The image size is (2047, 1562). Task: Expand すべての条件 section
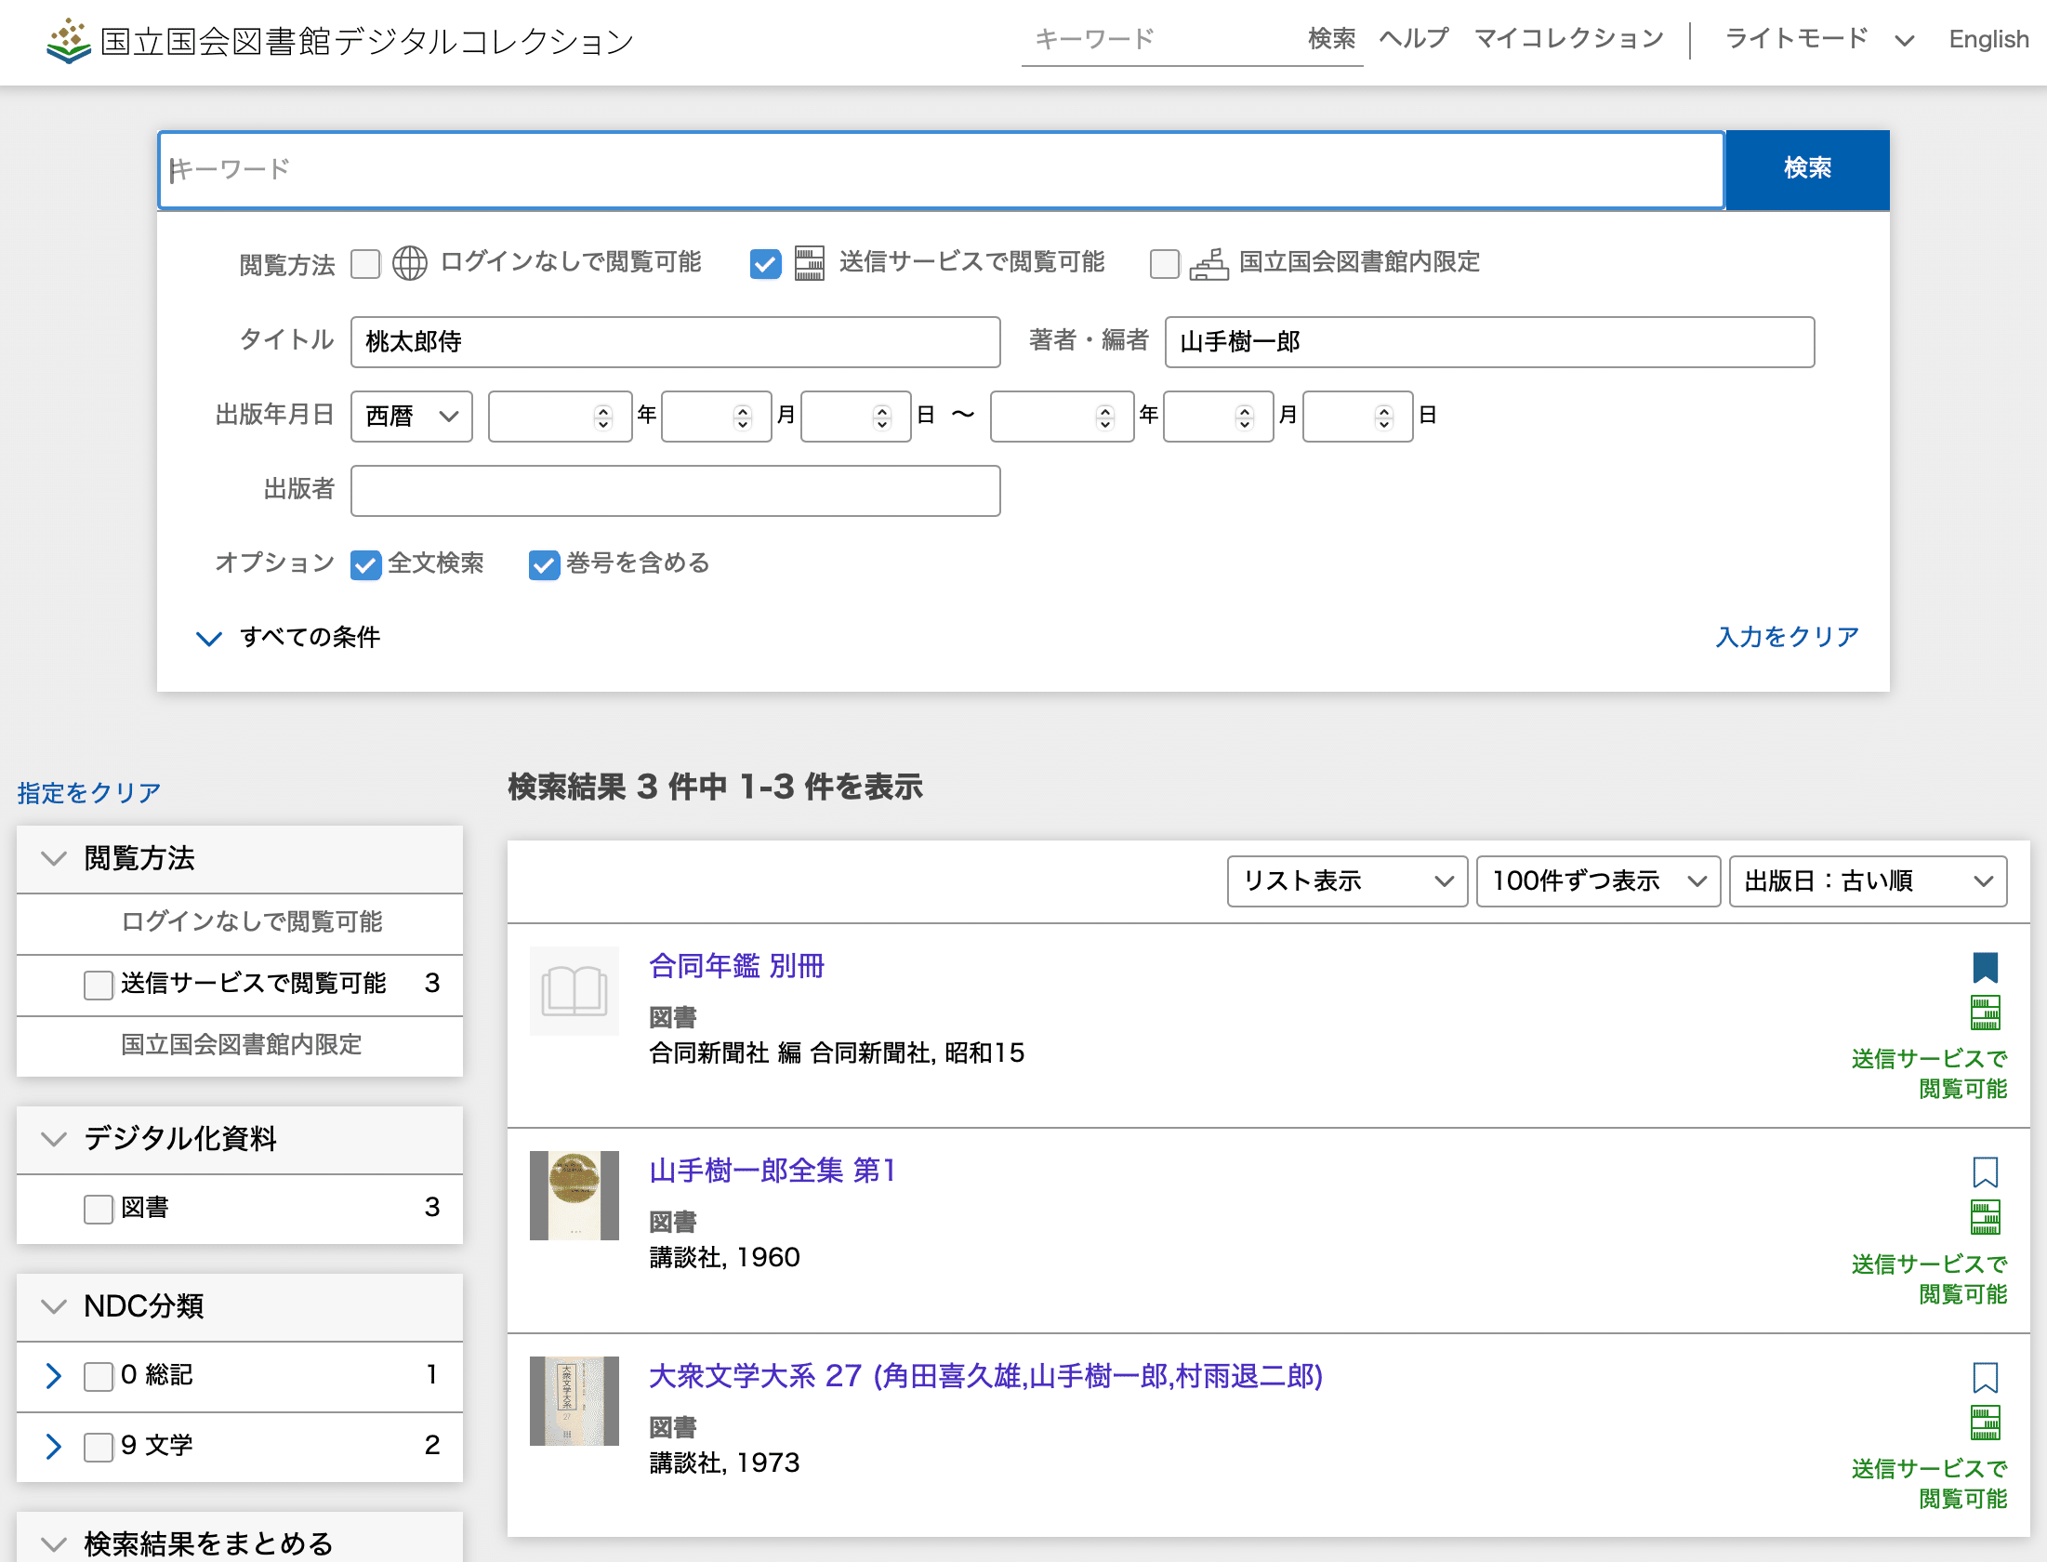click(x=287, y=637)
